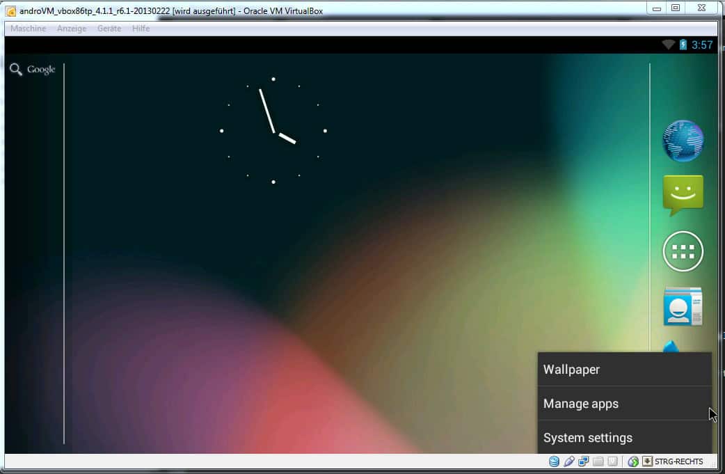Open the Maschine menu
Screen dimensions: 725x474
click(x=29, y=29)
